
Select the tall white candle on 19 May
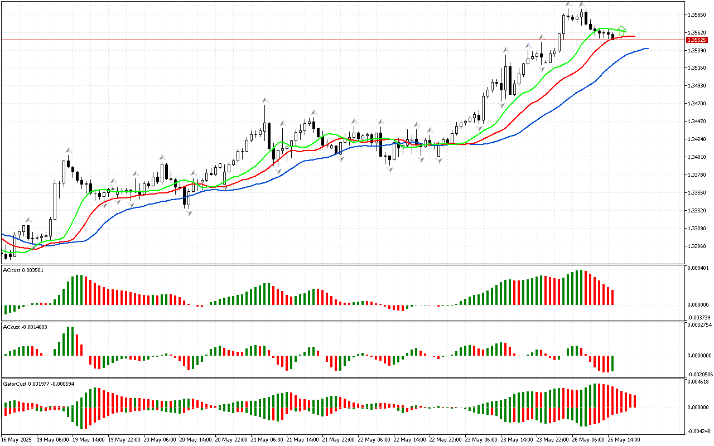click(x=63, y=172)
